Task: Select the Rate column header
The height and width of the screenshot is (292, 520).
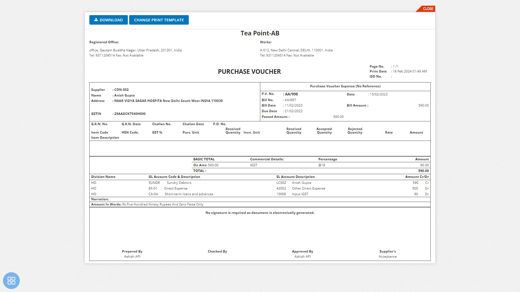Action: (x=389, y=132)
